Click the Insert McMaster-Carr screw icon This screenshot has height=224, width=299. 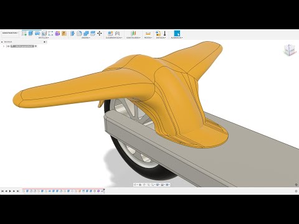pos(165,33)
